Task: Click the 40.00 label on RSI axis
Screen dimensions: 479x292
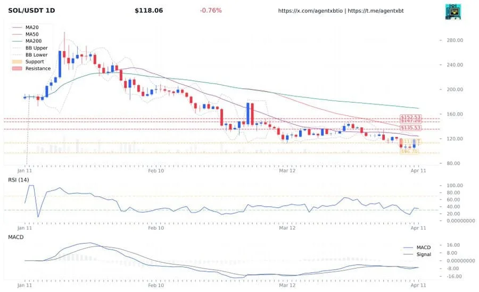Action: (x=453, y=207)
